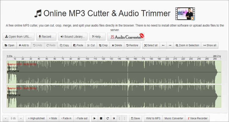The height and width of the screenshot is (122, 229).
Task: Click the Open from URL button
Action: click(x=18, y=37)
